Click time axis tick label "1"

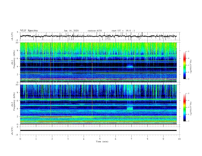[x=36, y=139]
